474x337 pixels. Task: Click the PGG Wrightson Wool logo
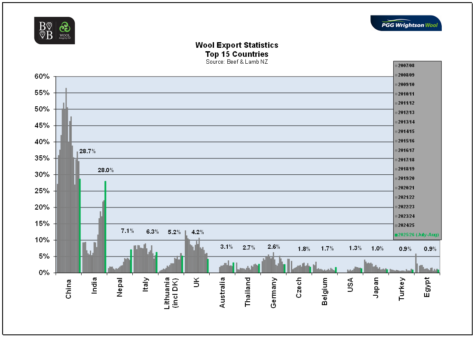(405, 25)
